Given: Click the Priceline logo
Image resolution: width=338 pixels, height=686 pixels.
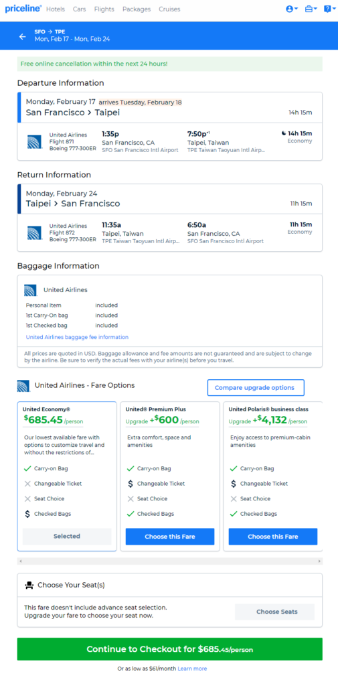Looking at the screenshot, I should (23, 9).
